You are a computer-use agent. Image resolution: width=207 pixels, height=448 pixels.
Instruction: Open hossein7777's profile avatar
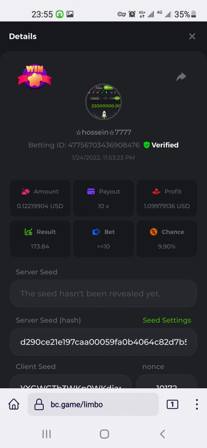click(103, 102)
